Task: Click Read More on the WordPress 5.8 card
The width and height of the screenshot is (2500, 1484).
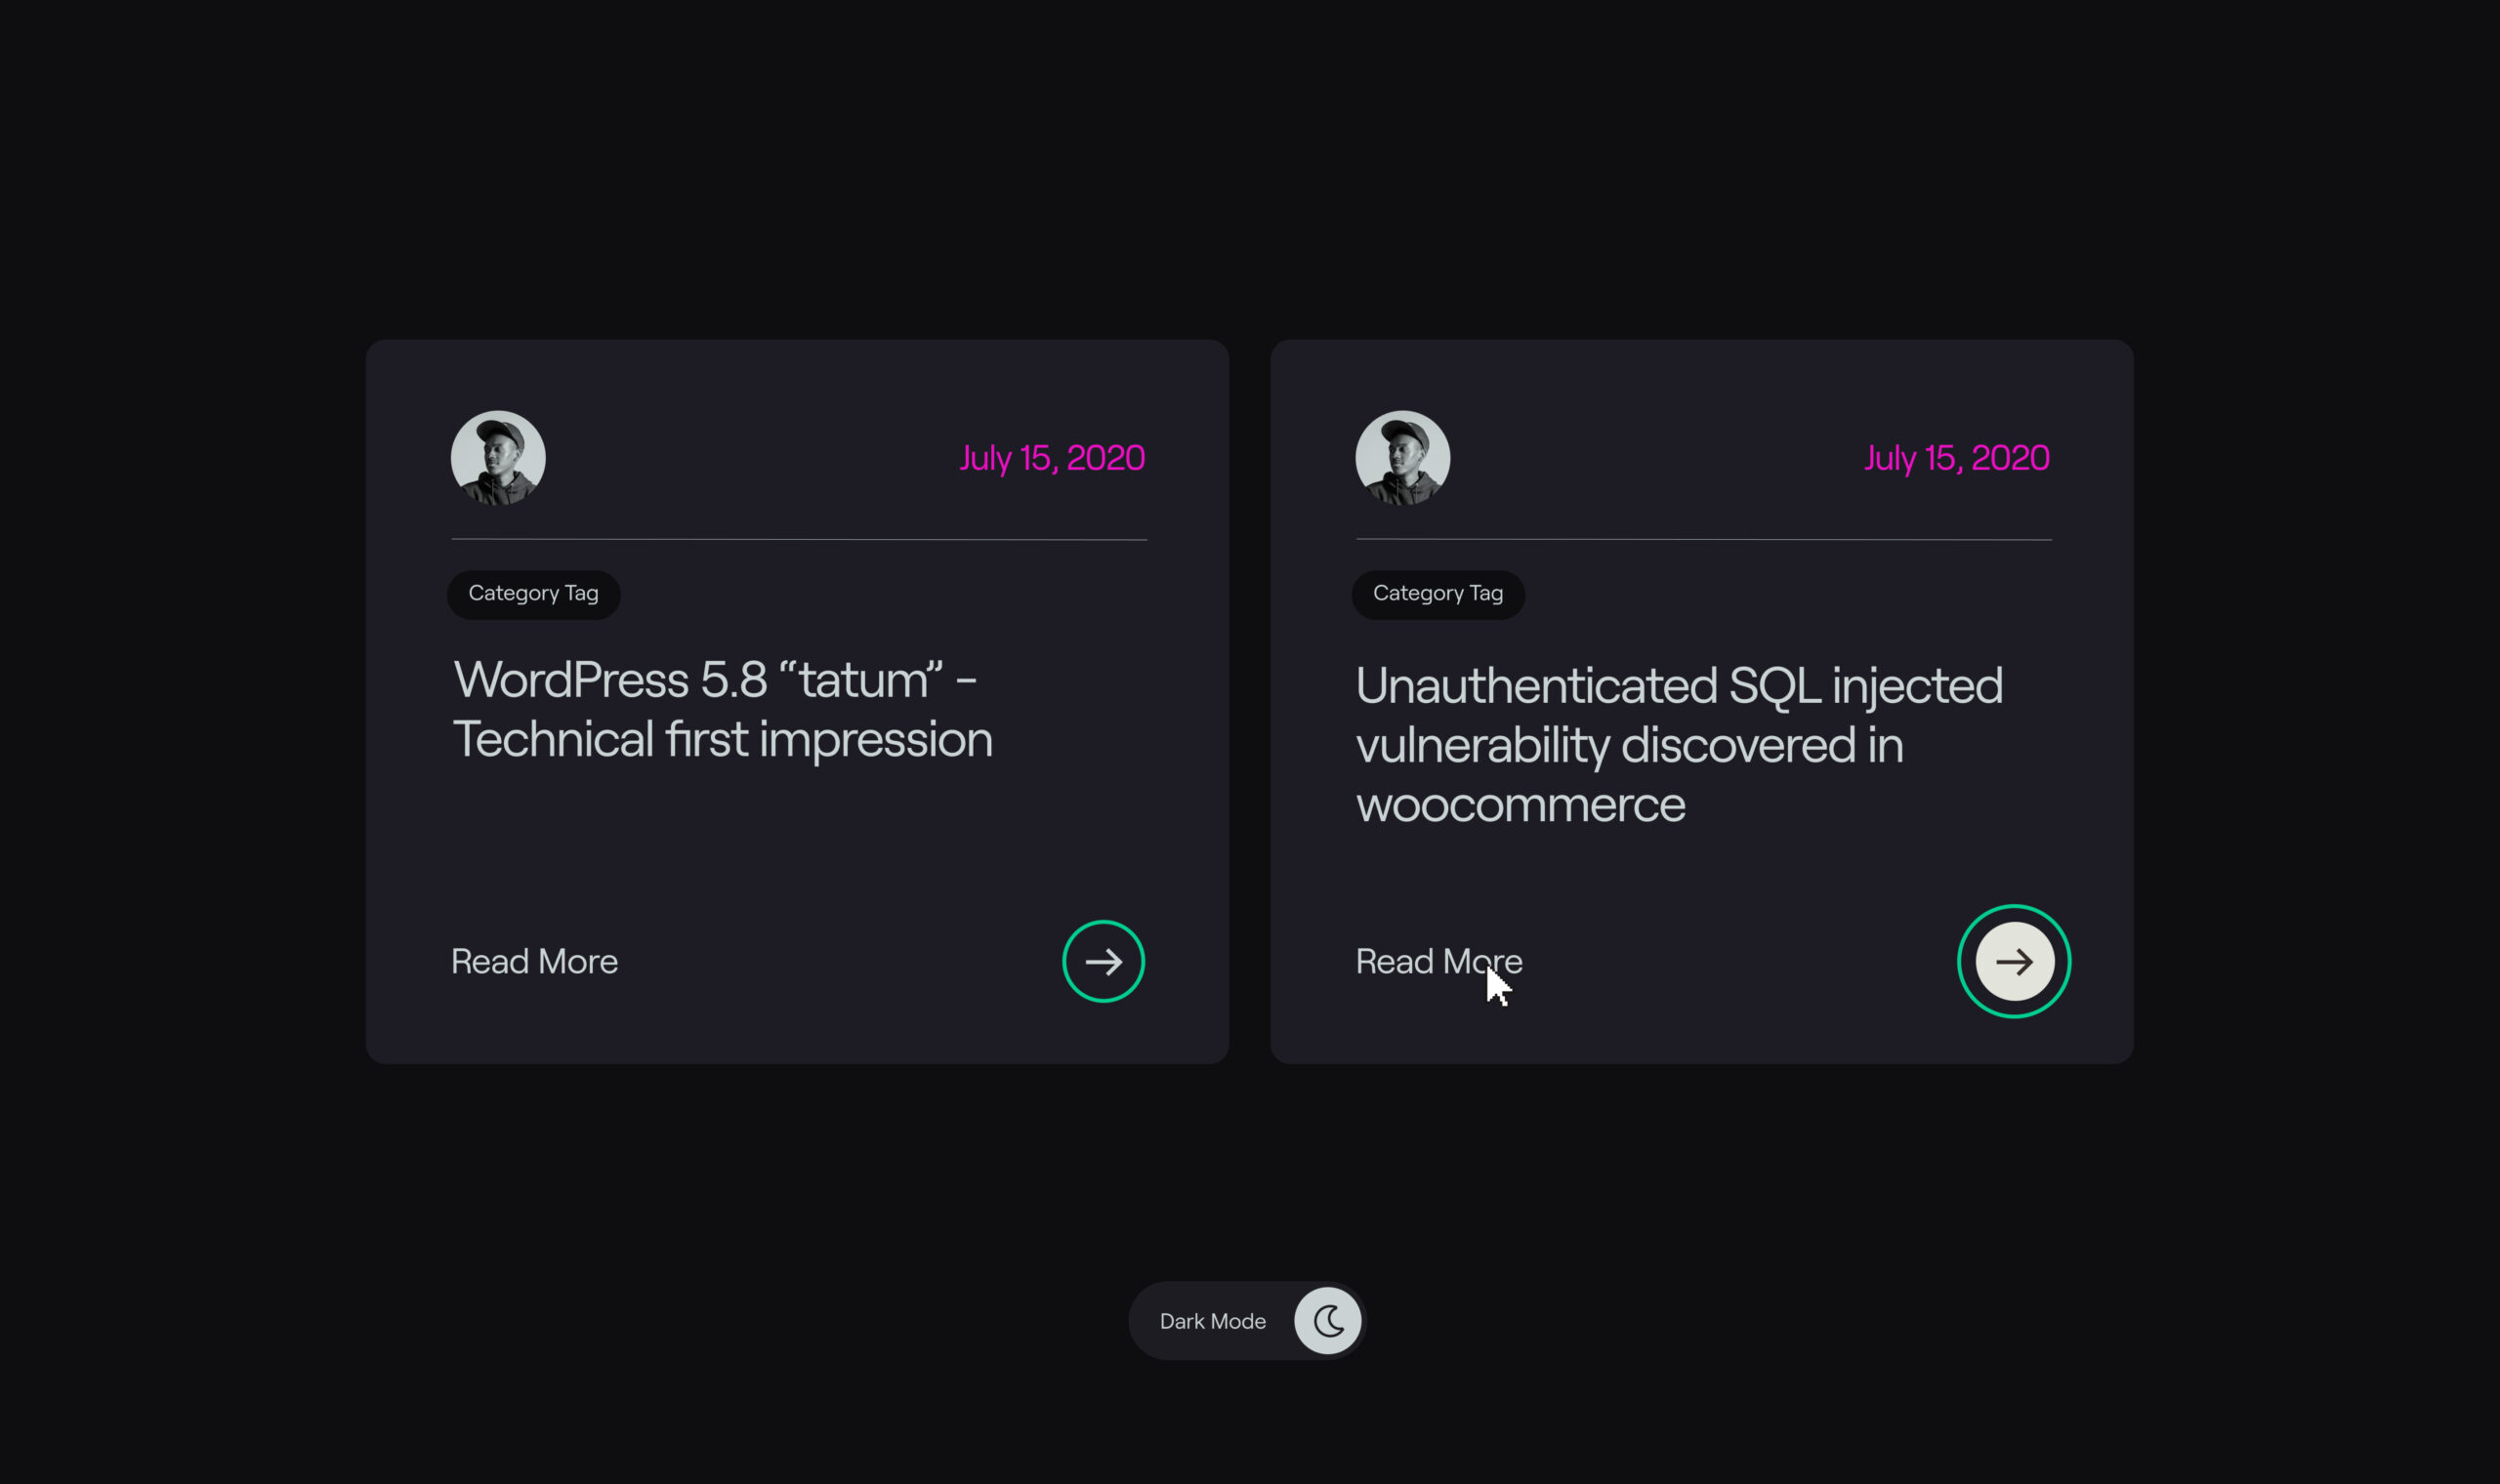Action: point(534,961)
